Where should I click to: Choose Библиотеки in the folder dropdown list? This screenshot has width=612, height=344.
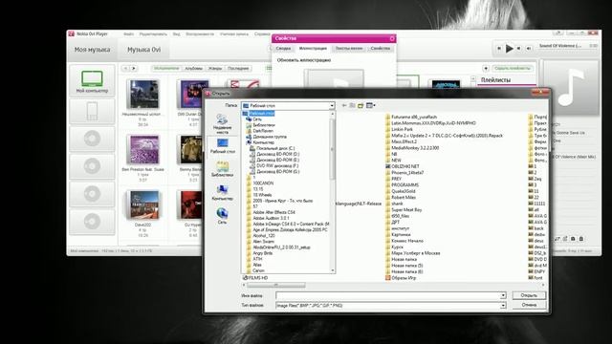tap(260, 125)
